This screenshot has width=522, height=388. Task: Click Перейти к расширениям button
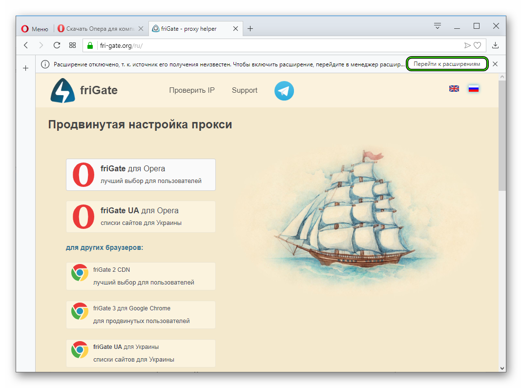pyautogui.click(x=447, y=64)
